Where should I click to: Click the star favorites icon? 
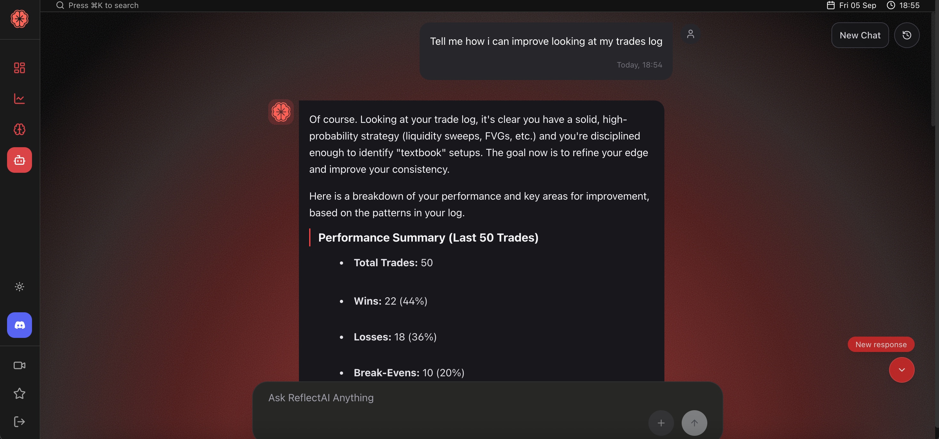pyautogui.click(x=19, y=394)
